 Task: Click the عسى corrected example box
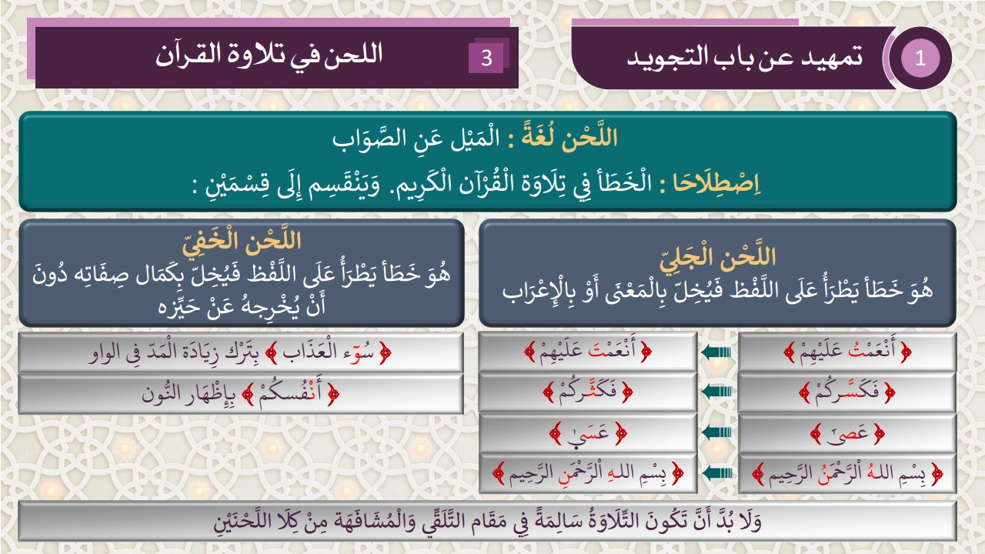[588, 433]
